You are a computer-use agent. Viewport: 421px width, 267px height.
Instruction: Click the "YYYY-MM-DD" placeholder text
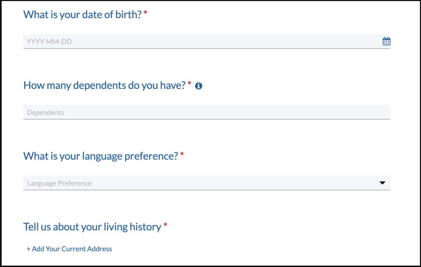[49, 41]
